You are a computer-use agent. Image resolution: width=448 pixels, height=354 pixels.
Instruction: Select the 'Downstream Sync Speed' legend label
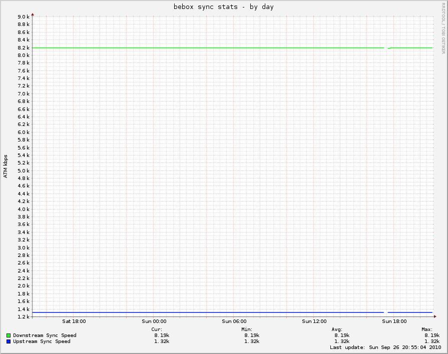[x=45, y=335]
